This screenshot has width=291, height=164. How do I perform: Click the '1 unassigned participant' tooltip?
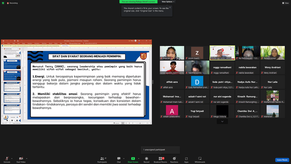point(161,150)
